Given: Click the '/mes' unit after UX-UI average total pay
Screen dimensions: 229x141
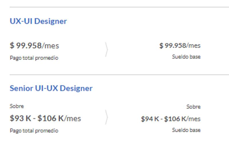Looking at the screenshot, I should point(50,46).
